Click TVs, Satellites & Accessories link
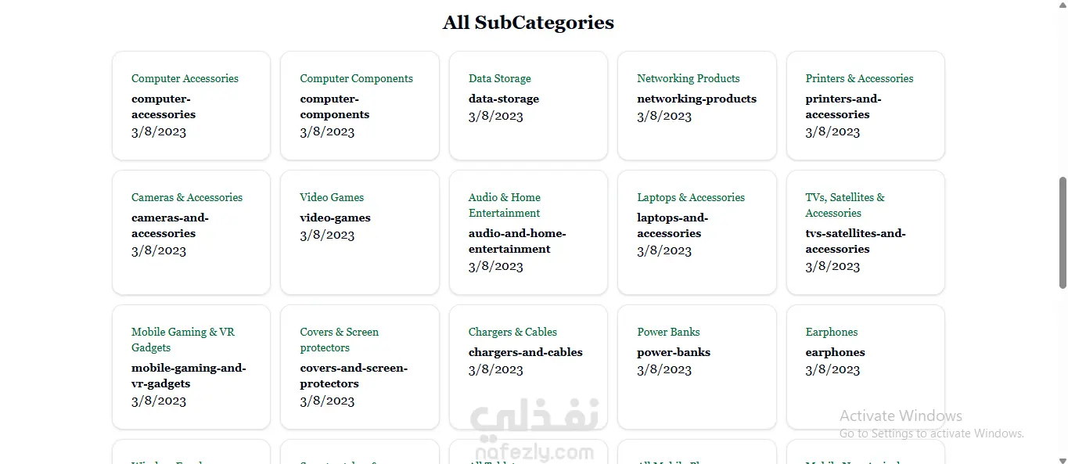 coord(845,205)
